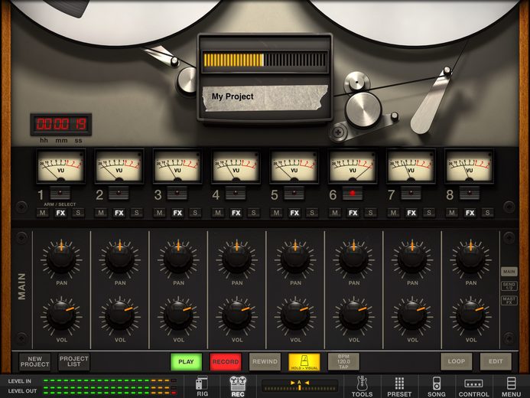Open the SONG player icon
530x398 pixels.
pyautogui.click(x=437, y=387)
